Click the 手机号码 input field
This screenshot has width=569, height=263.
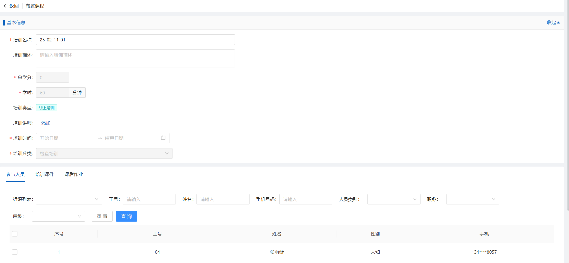click(x=306, y=199)
